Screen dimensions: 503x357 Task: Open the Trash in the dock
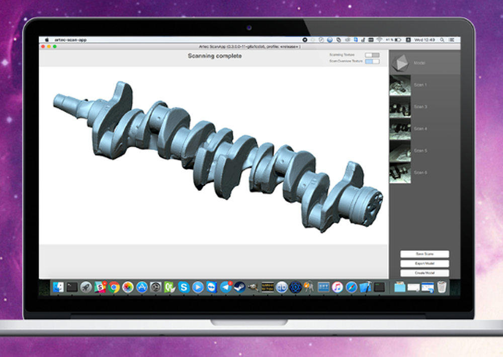pos(442,287)
